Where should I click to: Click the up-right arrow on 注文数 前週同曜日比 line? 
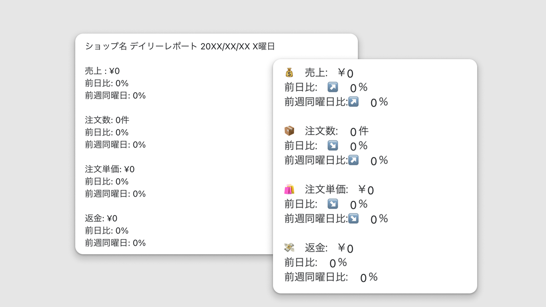353,160
